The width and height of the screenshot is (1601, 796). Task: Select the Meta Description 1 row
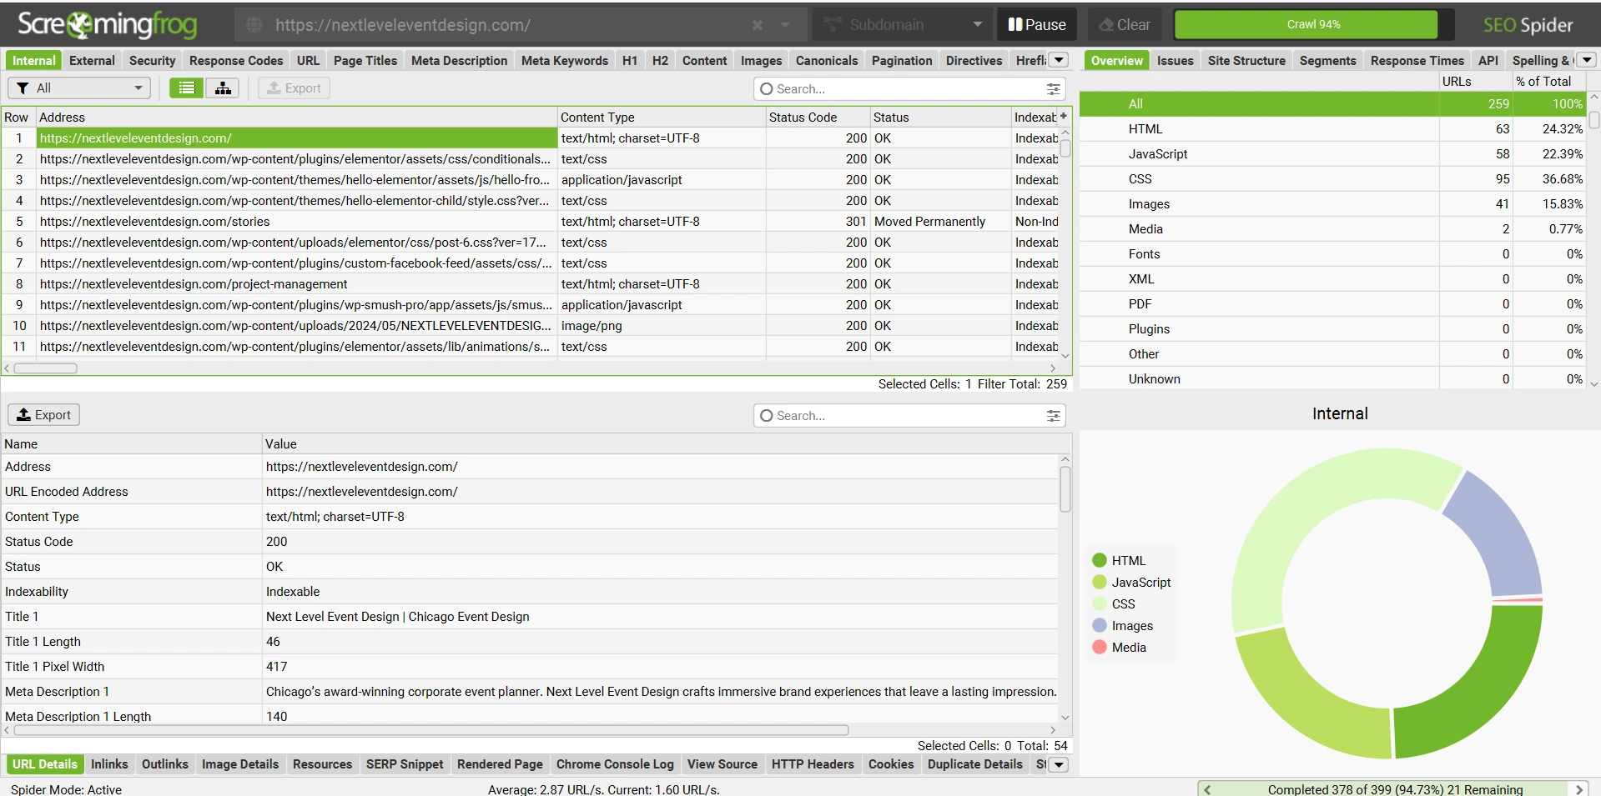531,692
